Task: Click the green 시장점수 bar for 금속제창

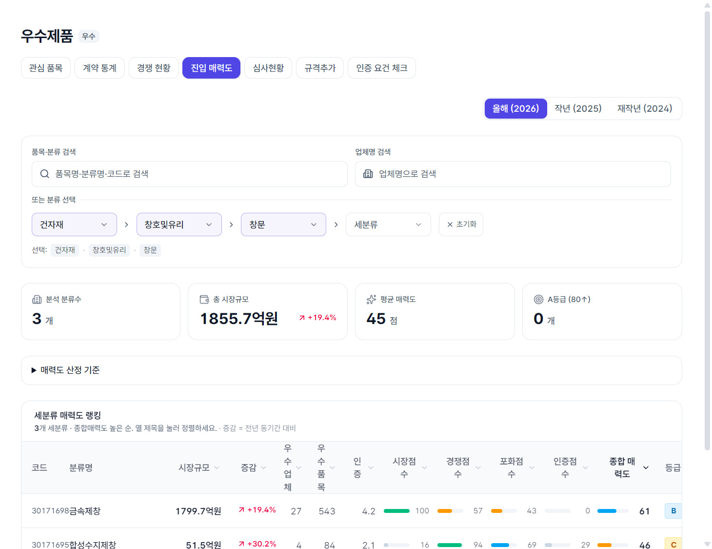Action: coord(396,511)
